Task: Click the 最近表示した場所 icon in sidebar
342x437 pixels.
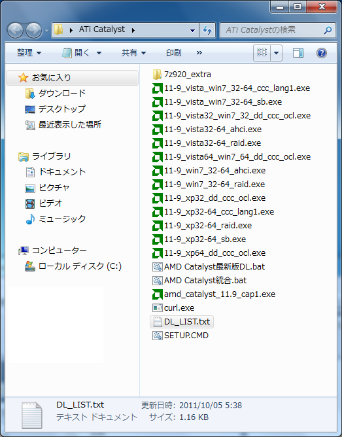Action: [30, 125]
